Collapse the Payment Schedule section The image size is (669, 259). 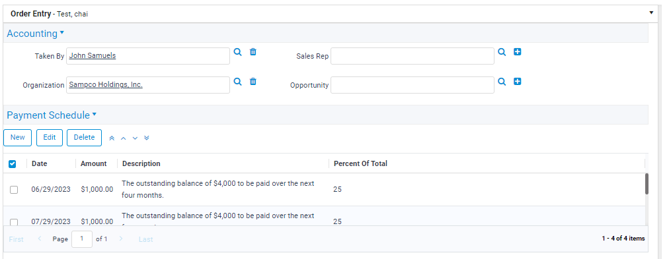pyautogui.click(x=95, y=114)
